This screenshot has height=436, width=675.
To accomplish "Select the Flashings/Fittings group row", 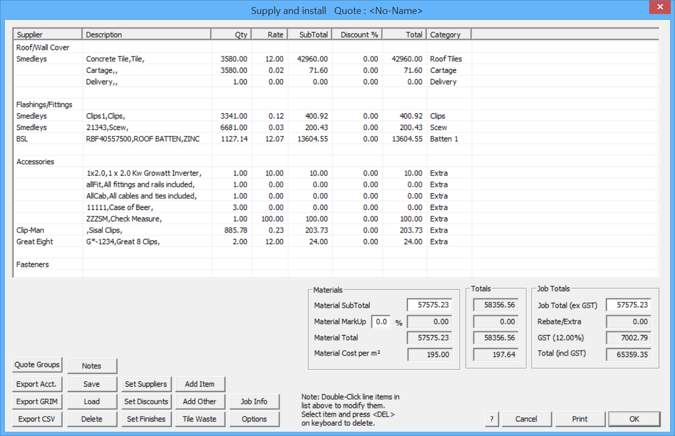I will point(336,105).
